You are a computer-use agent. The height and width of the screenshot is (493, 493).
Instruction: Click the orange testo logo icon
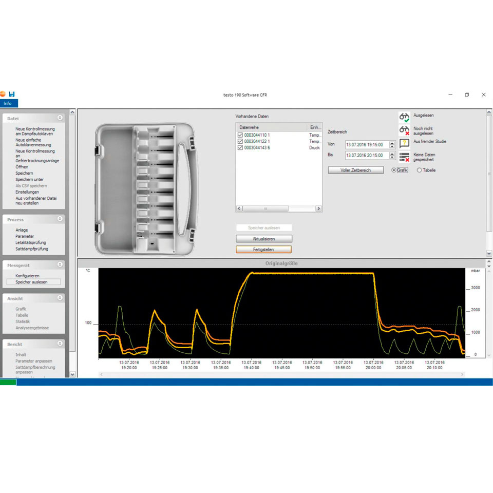[x=3, y=94]
